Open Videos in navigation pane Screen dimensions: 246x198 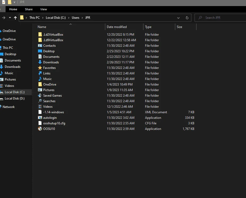9,86
